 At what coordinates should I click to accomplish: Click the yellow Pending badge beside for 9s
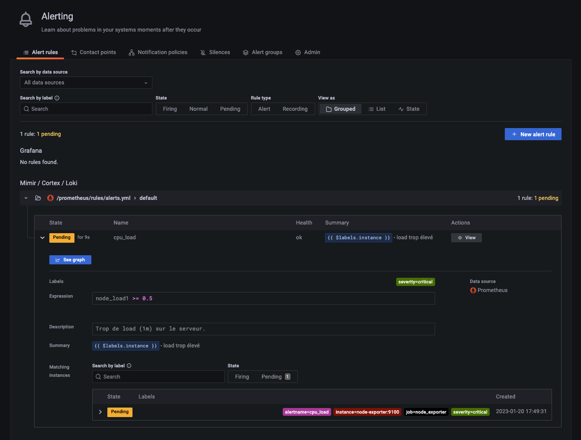(x=62, y=238)
